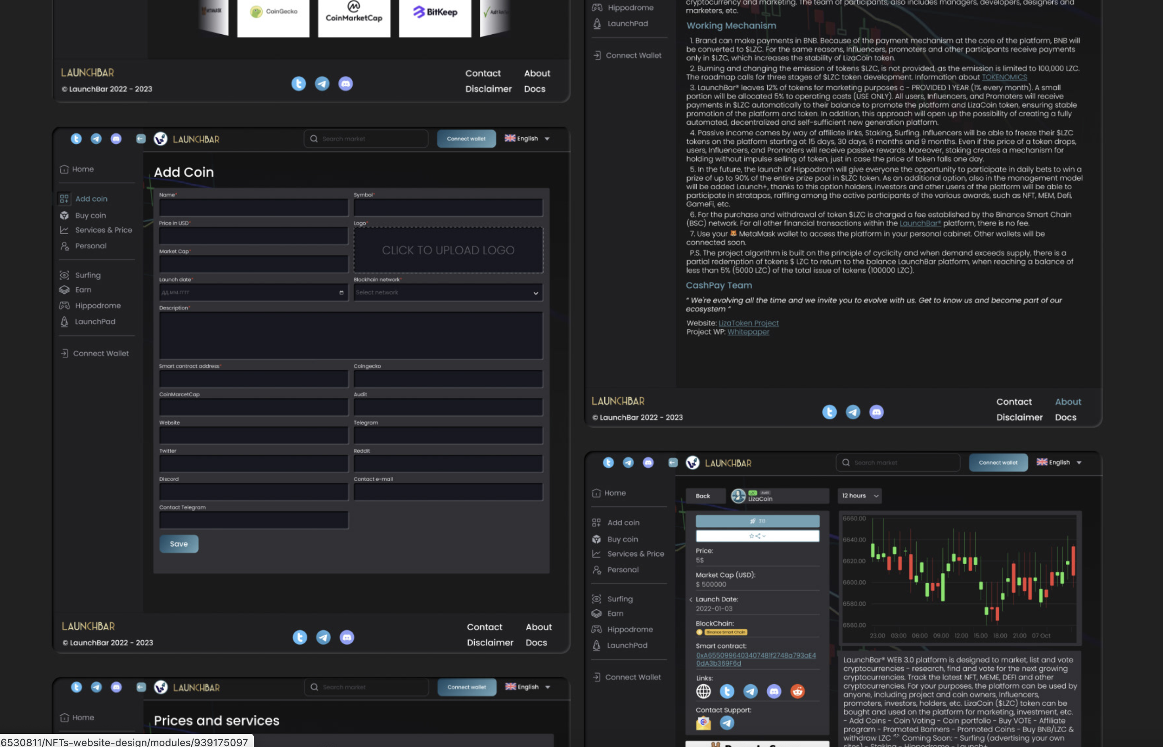Click the Price in USD field
Image resolution: width=1163 pixels, height=747 pixels.
coord(253,236)
